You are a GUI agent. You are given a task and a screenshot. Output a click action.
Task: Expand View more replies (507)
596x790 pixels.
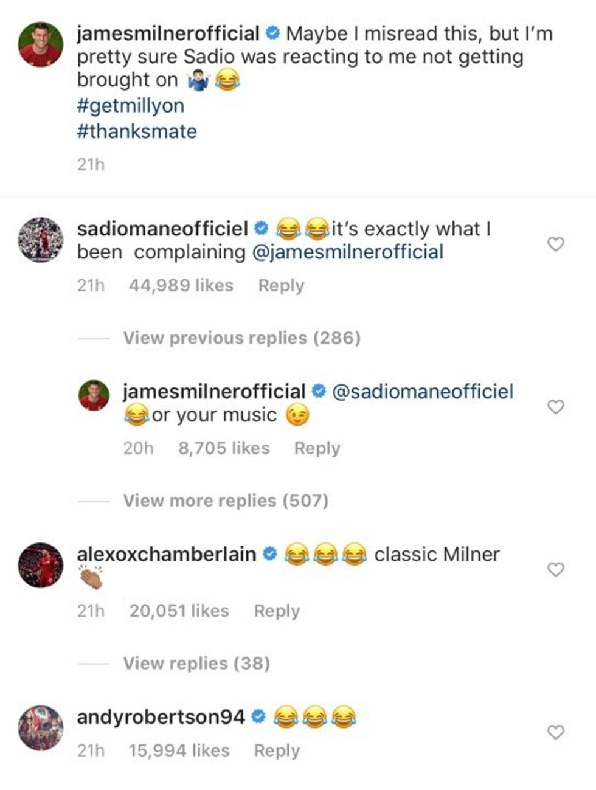[226, 501]
